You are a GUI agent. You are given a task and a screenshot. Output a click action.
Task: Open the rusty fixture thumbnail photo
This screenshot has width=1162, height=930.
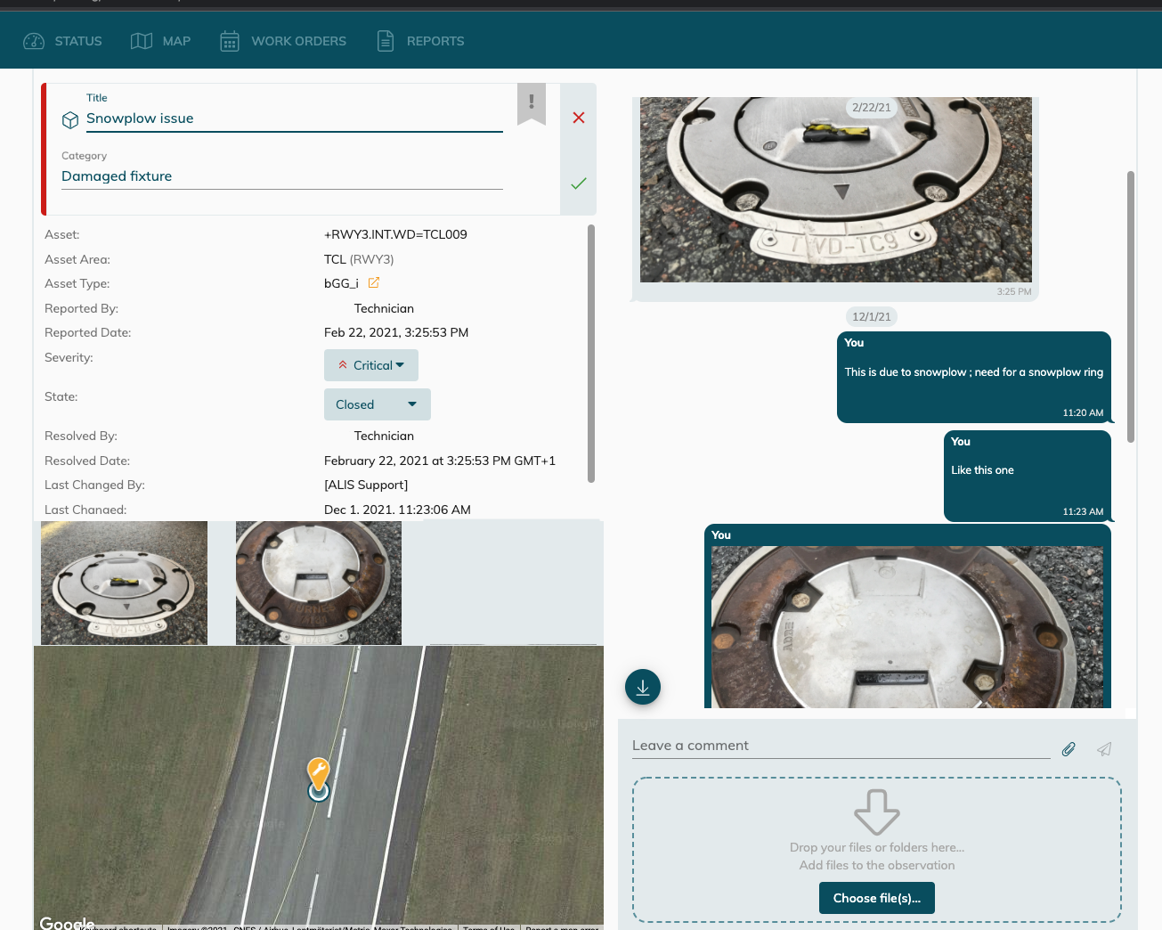pos(318,583)
